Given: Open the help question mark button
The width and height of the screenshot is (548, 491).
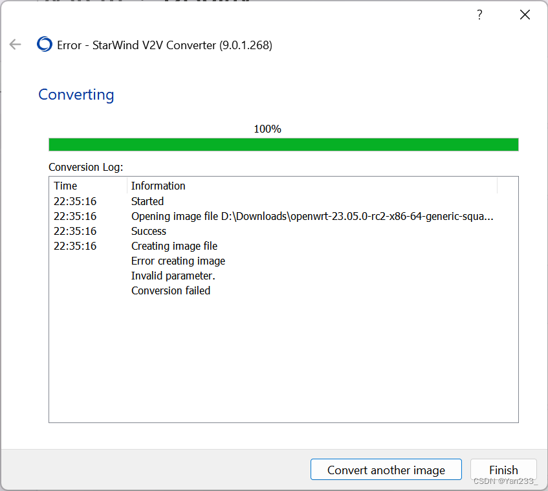Looking at the screenshot, I should [x=479, y=15].
